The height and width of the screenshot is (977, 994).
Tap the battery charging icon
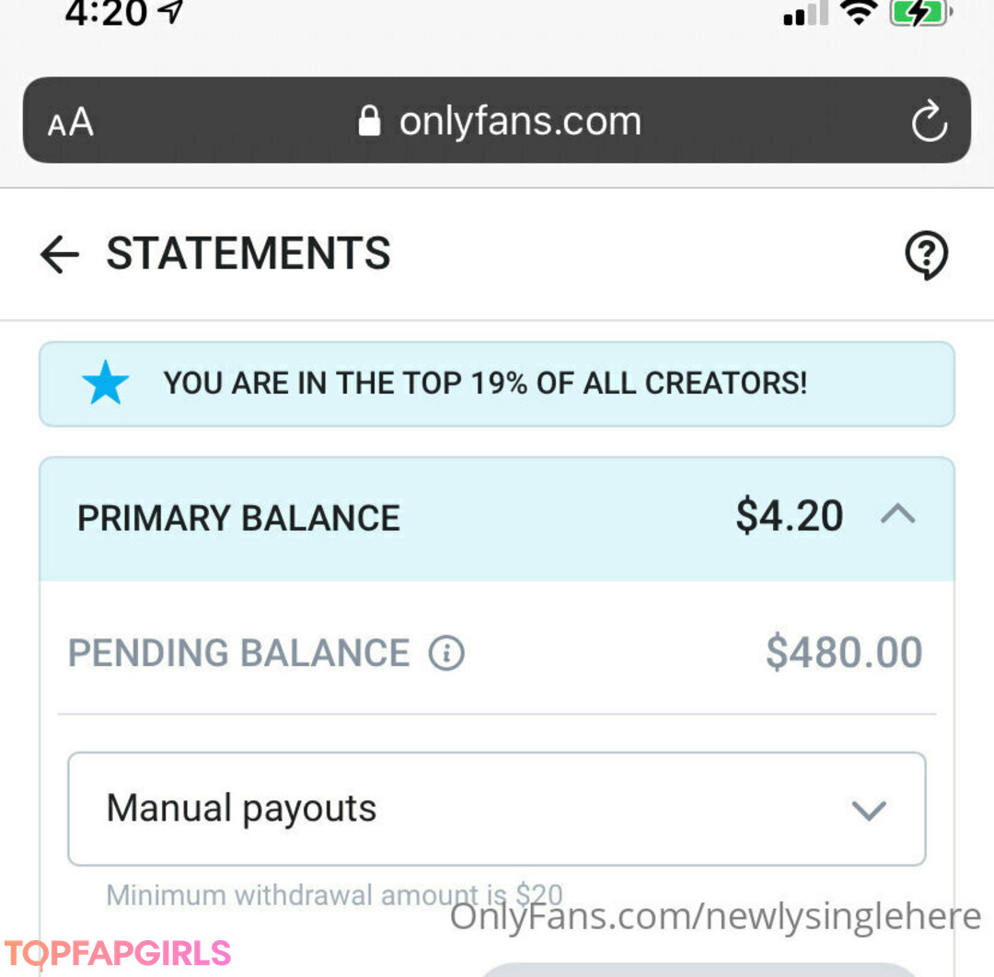coord(919,13)
